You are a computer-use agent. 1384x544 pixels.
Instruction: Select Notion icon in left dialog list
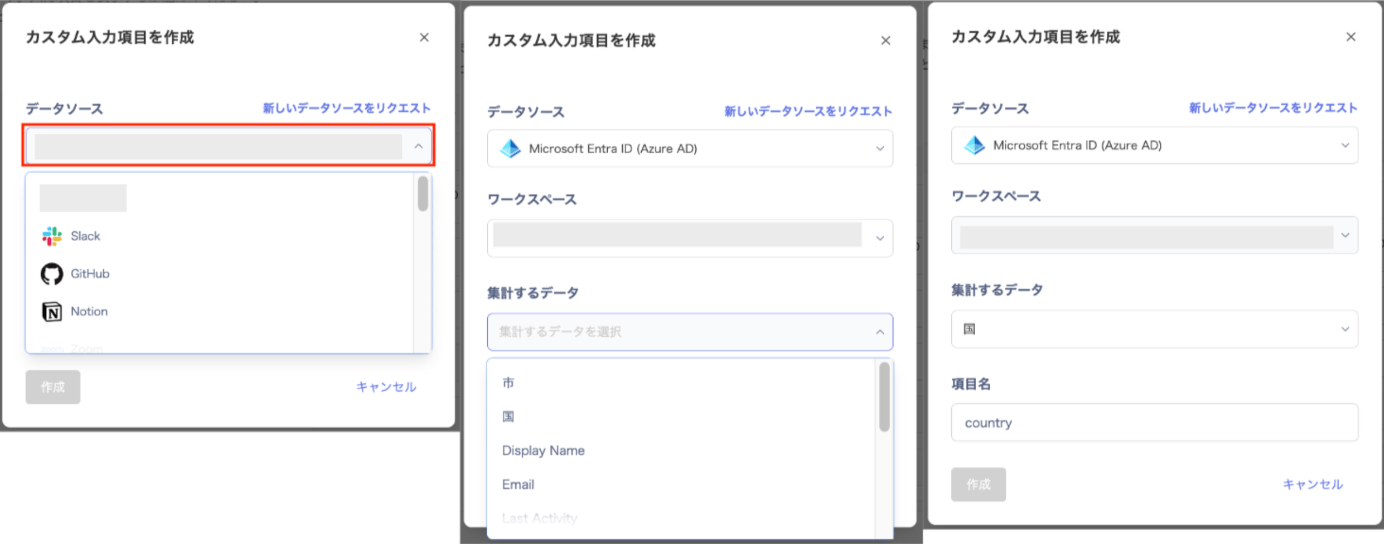[x=52, y=312]
